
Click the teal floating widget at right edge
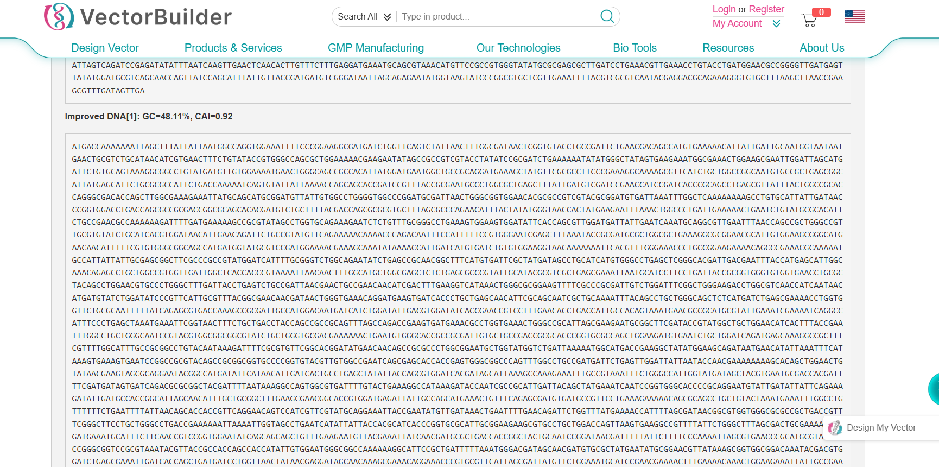tap(934, 389)
